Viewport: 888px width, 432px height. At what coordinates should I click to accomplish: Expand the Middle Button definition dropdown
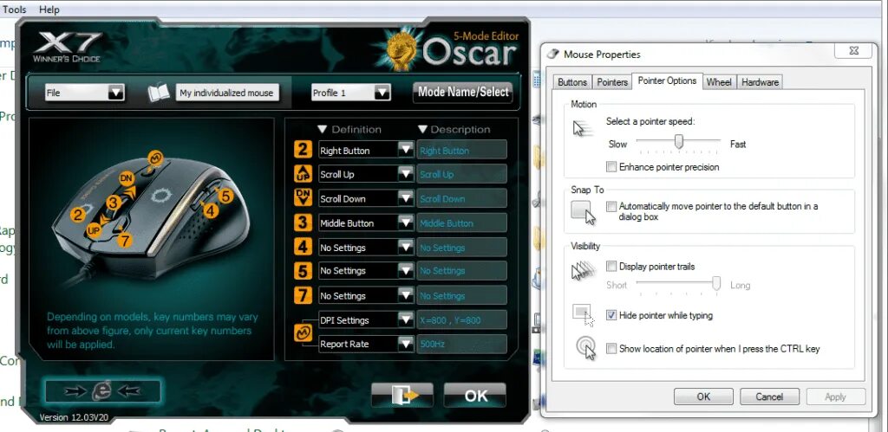pyautogui.click(x=406, y=222)
